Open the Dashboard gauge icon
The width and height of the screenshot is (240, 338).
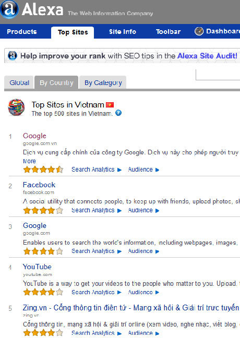[x=199, y=31]
